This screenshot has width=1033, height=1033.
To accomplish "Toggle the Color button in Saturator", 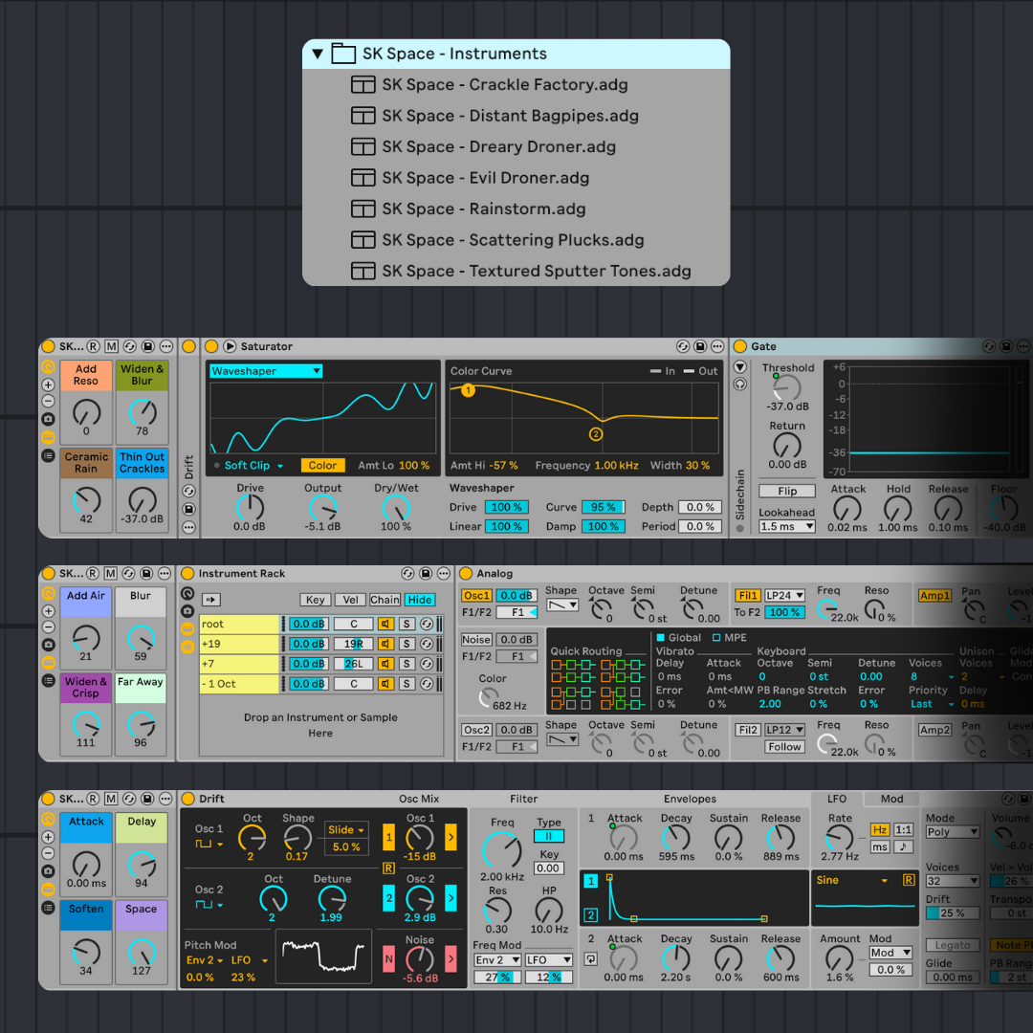I will pos(322,466).
